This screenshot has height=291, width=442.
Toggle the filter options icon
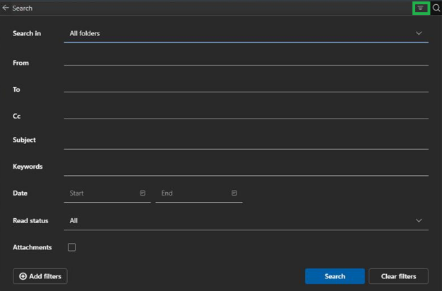[421, 8]
